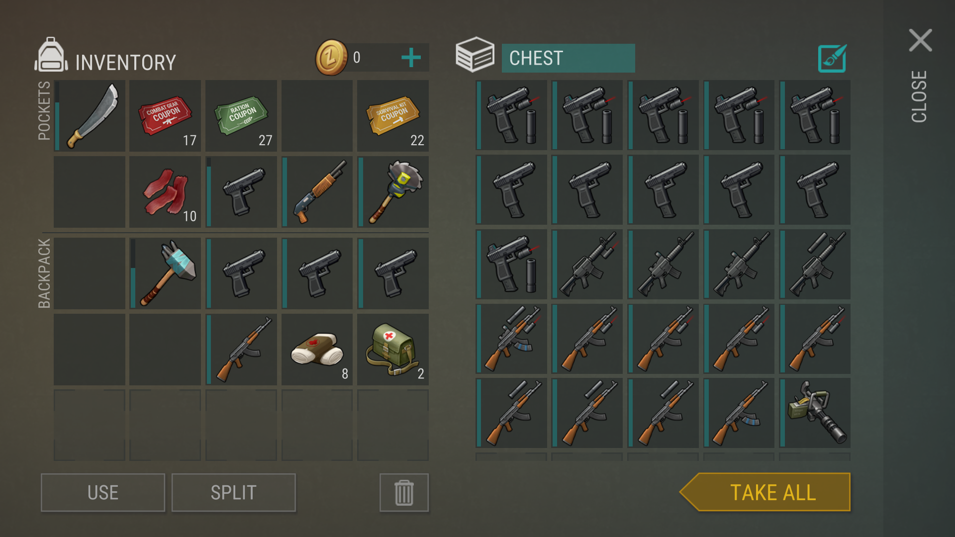Choose the shotgun in pockets
The height and width of the screenshot is (537, 955).
[317, 192]
